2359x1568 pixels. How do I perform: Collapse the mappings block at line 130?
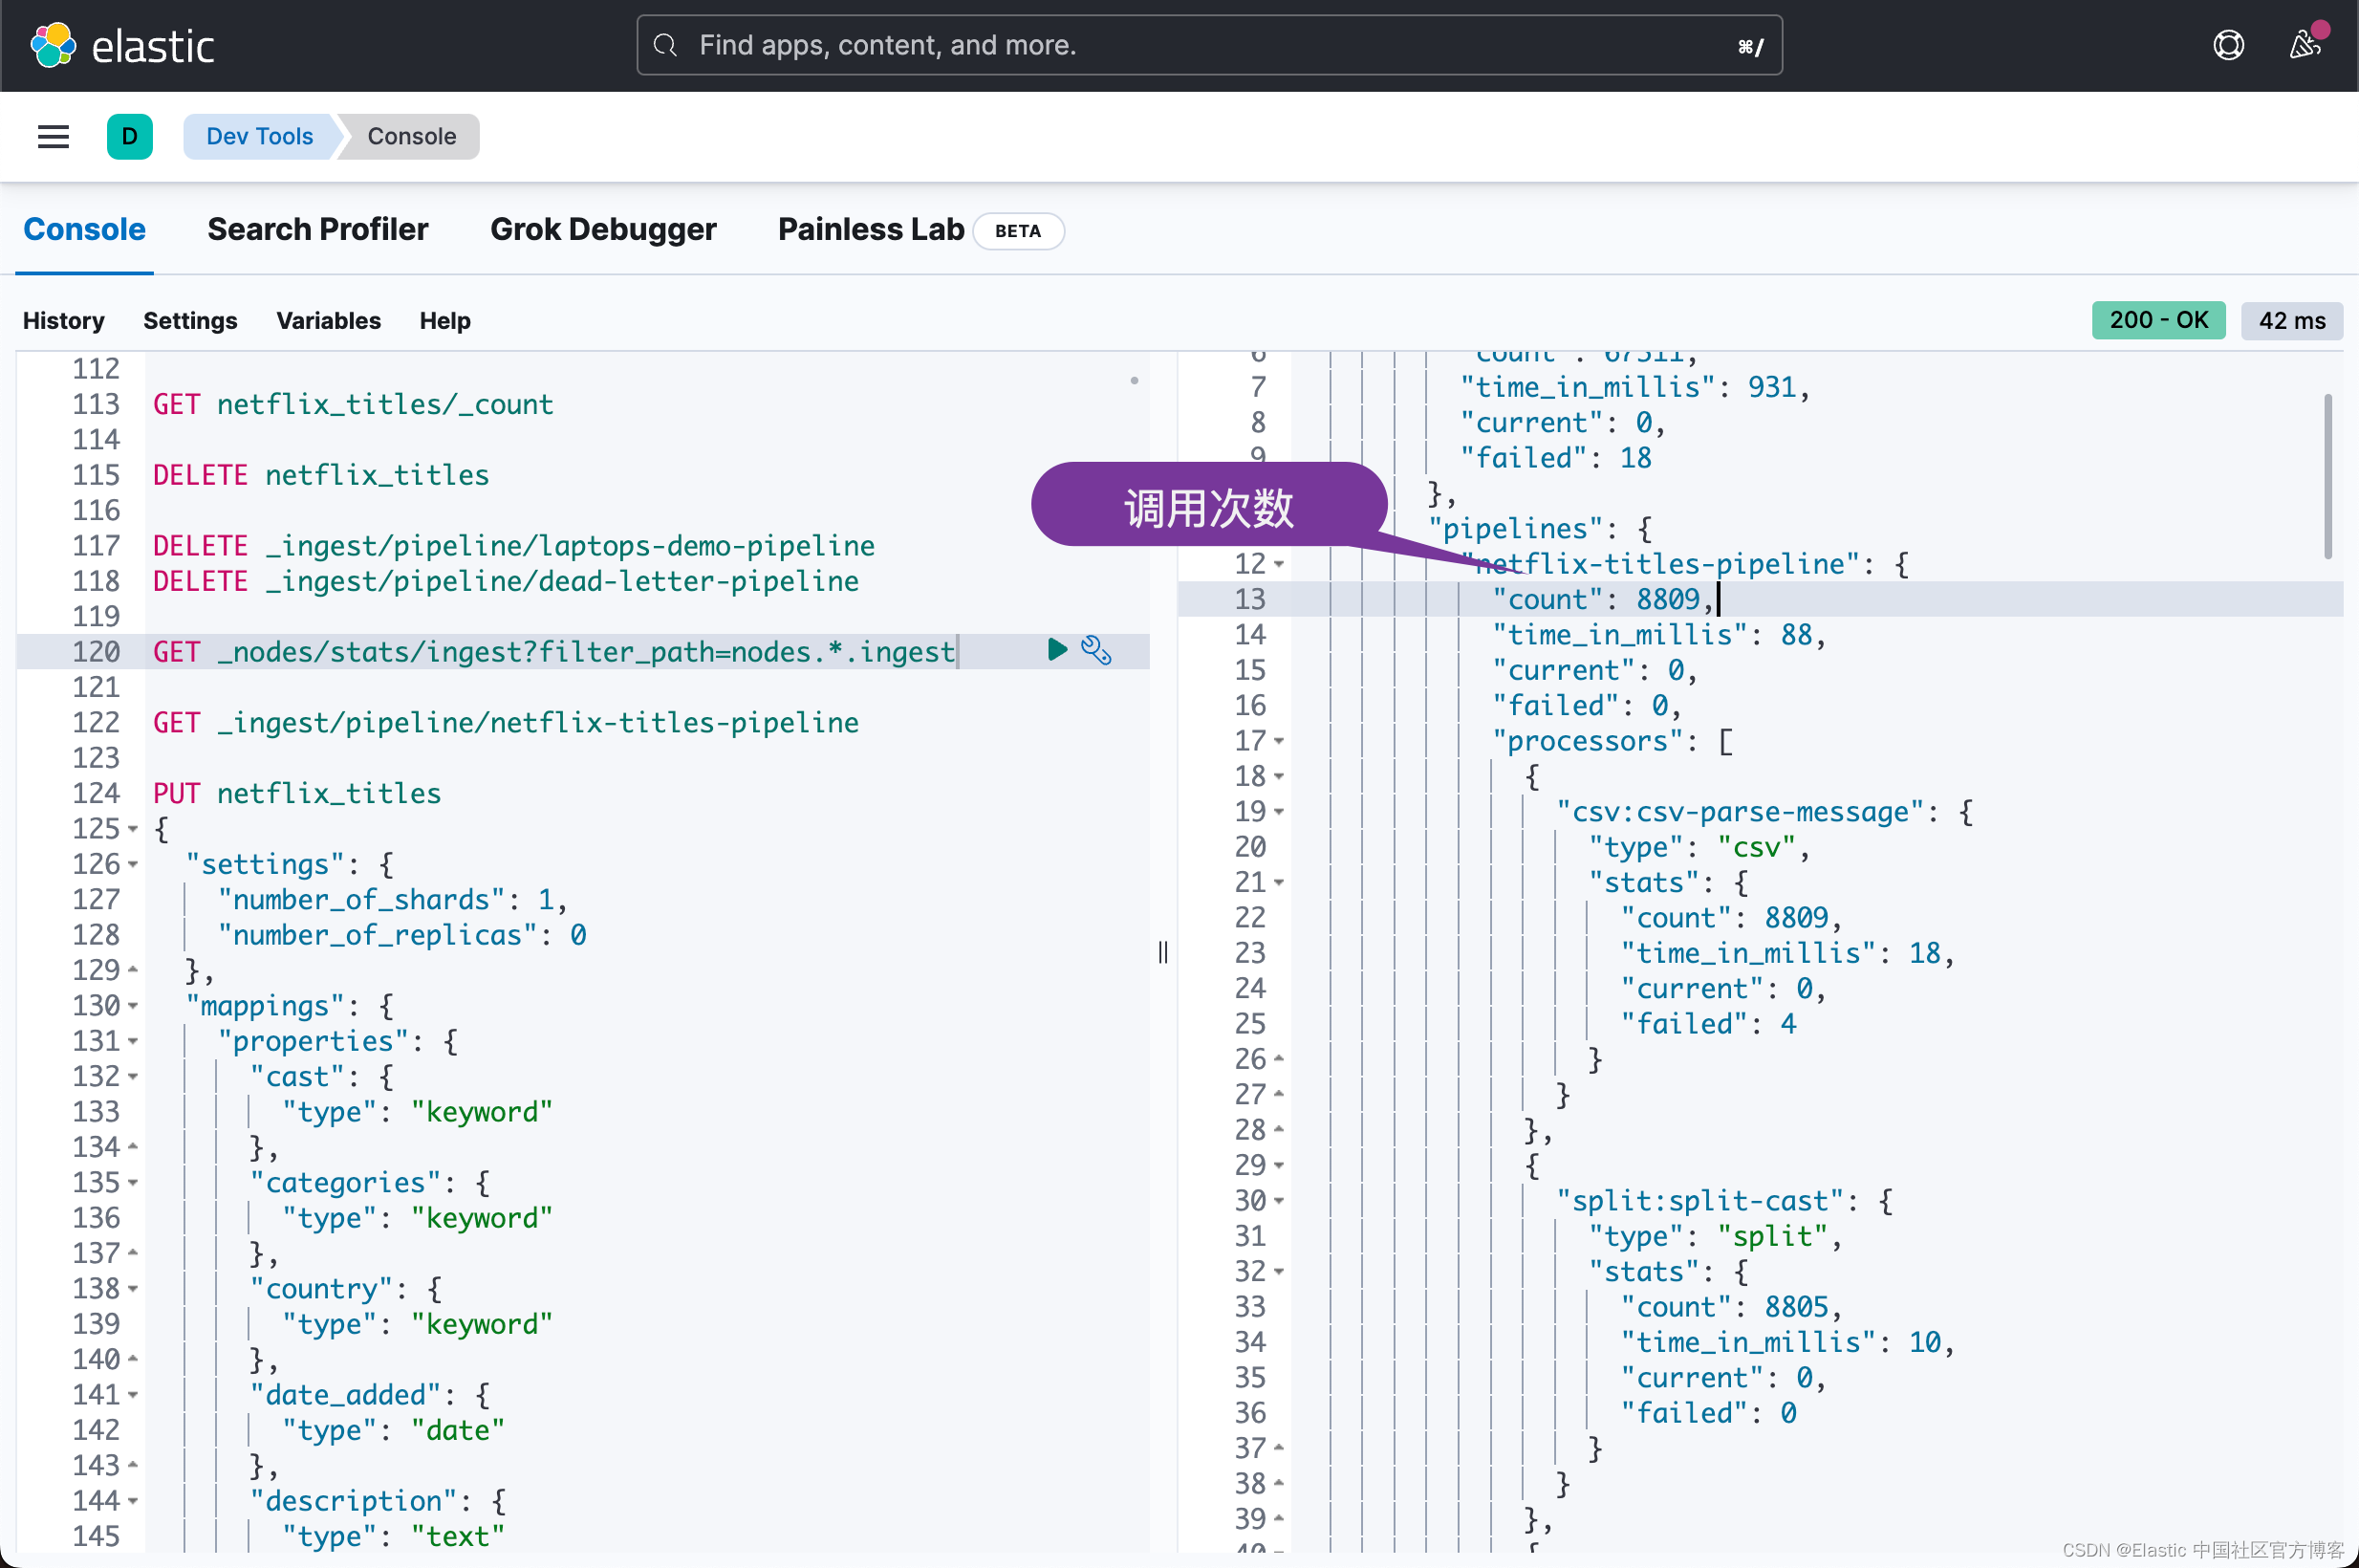(133, 1006)
